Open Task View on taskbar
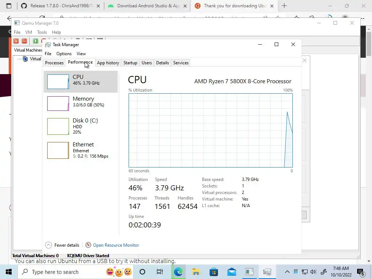 point(160,272)
